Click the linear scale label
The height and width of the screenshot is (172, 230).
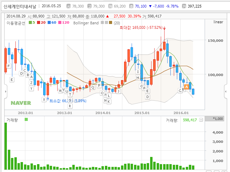[x=218, y=22]
